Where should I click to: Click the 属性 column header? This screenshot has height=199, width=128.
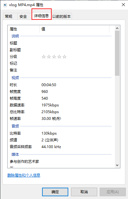coord(23,29)
